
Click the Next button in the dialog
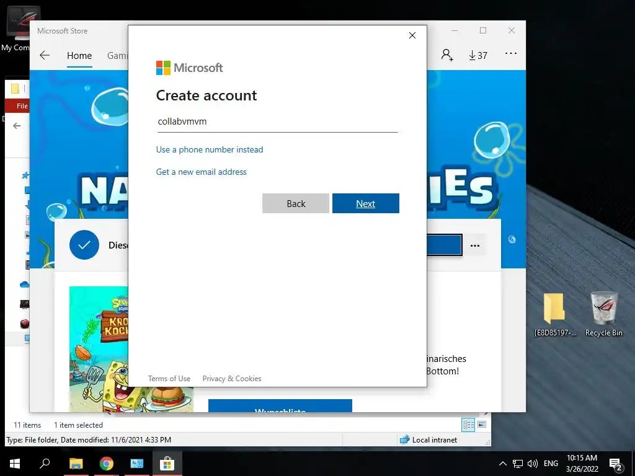point(366,203)
